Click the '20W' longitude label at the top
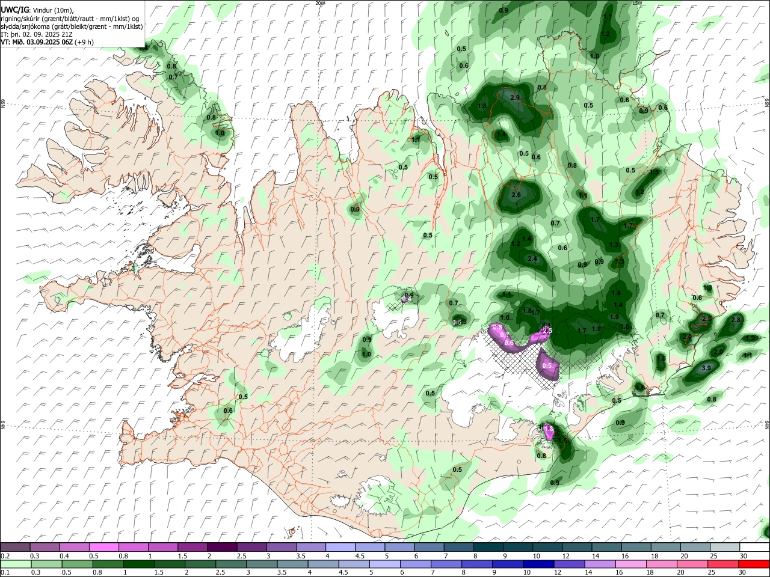The height and width of the screenshot is (577, 770). tap(320, 3)
